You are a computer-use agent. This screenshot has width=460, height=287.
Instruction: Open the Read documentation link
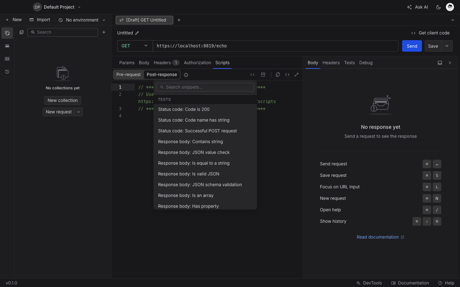pos(381,237)
